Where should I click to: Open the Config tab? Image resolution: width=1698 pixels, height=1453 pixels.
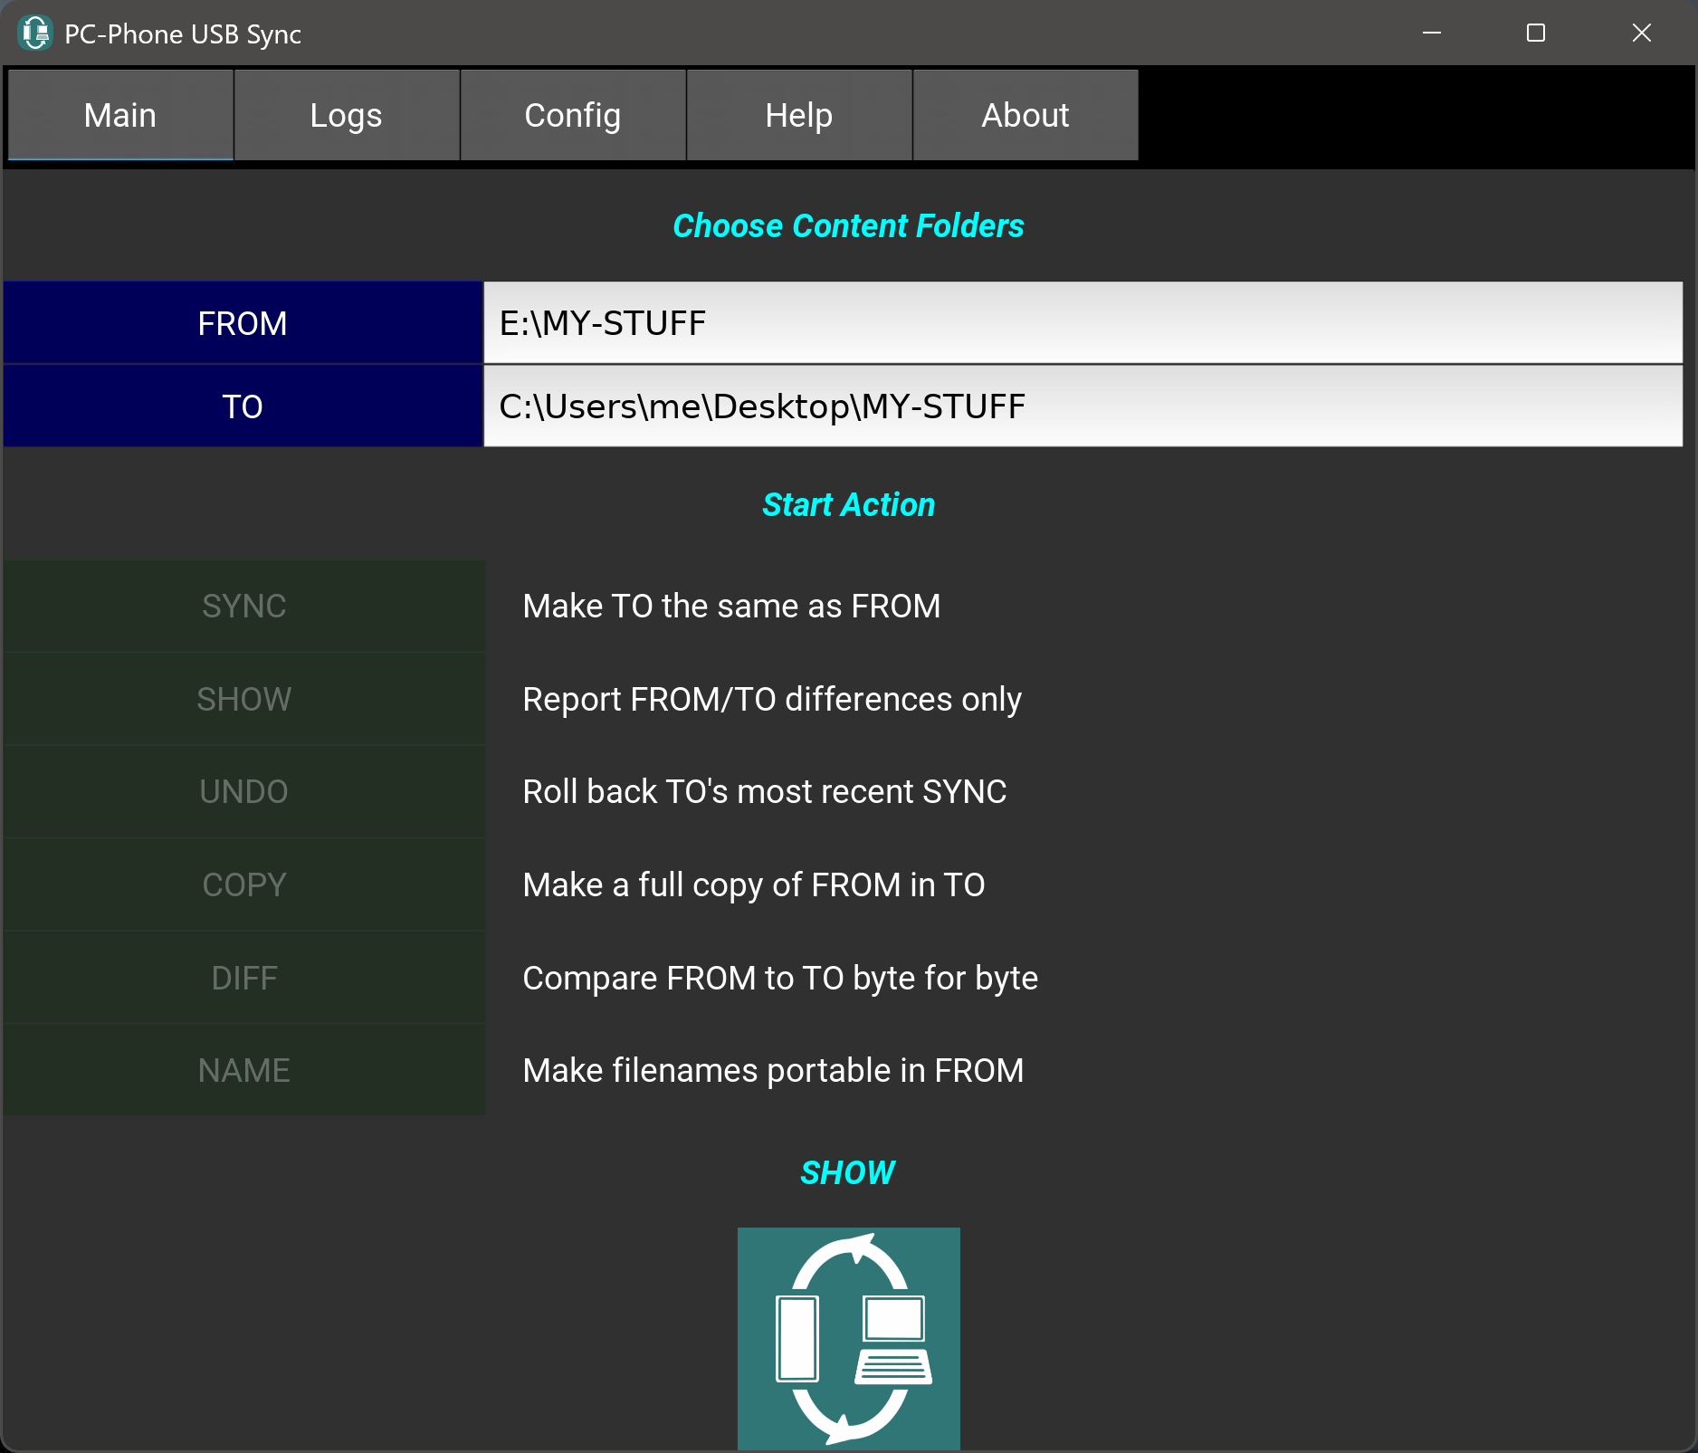tap(573, 115)
